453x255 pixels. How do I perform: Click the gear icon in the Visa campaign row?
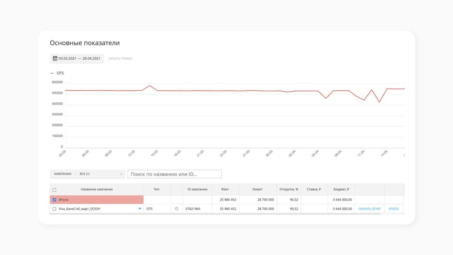pos(176,209)
